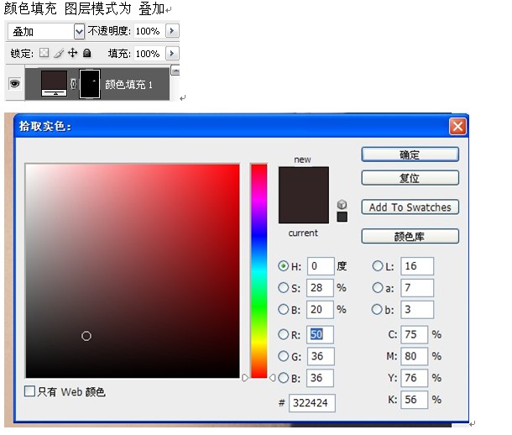This screenshot has height=435, width=512.
Task: Click the RGB blue field showing 36
Action: click(321, 378)
